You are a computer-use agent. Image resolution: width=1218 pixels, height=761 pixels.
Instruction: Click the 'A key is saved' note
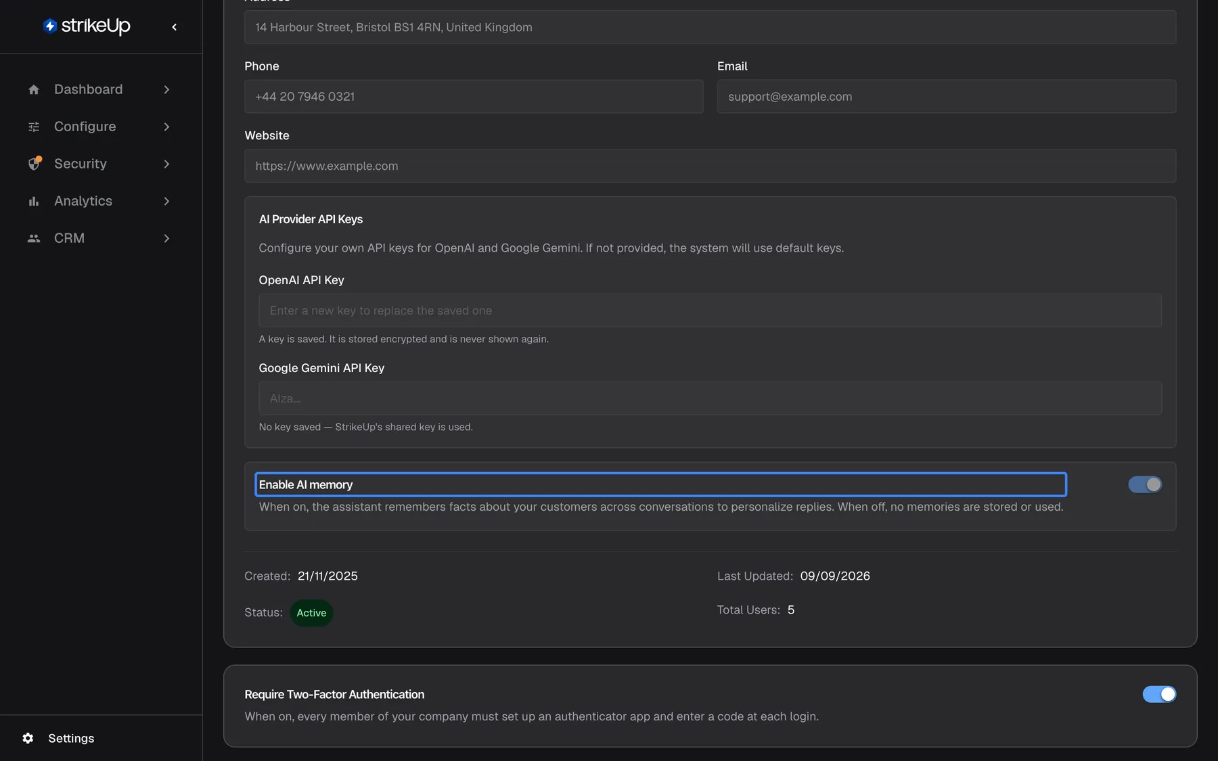pos(403,339)
